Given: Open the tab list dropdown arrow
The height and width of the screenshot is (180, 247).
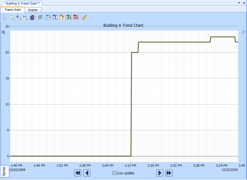Looking at the screenshot, I should coord(239,3).
